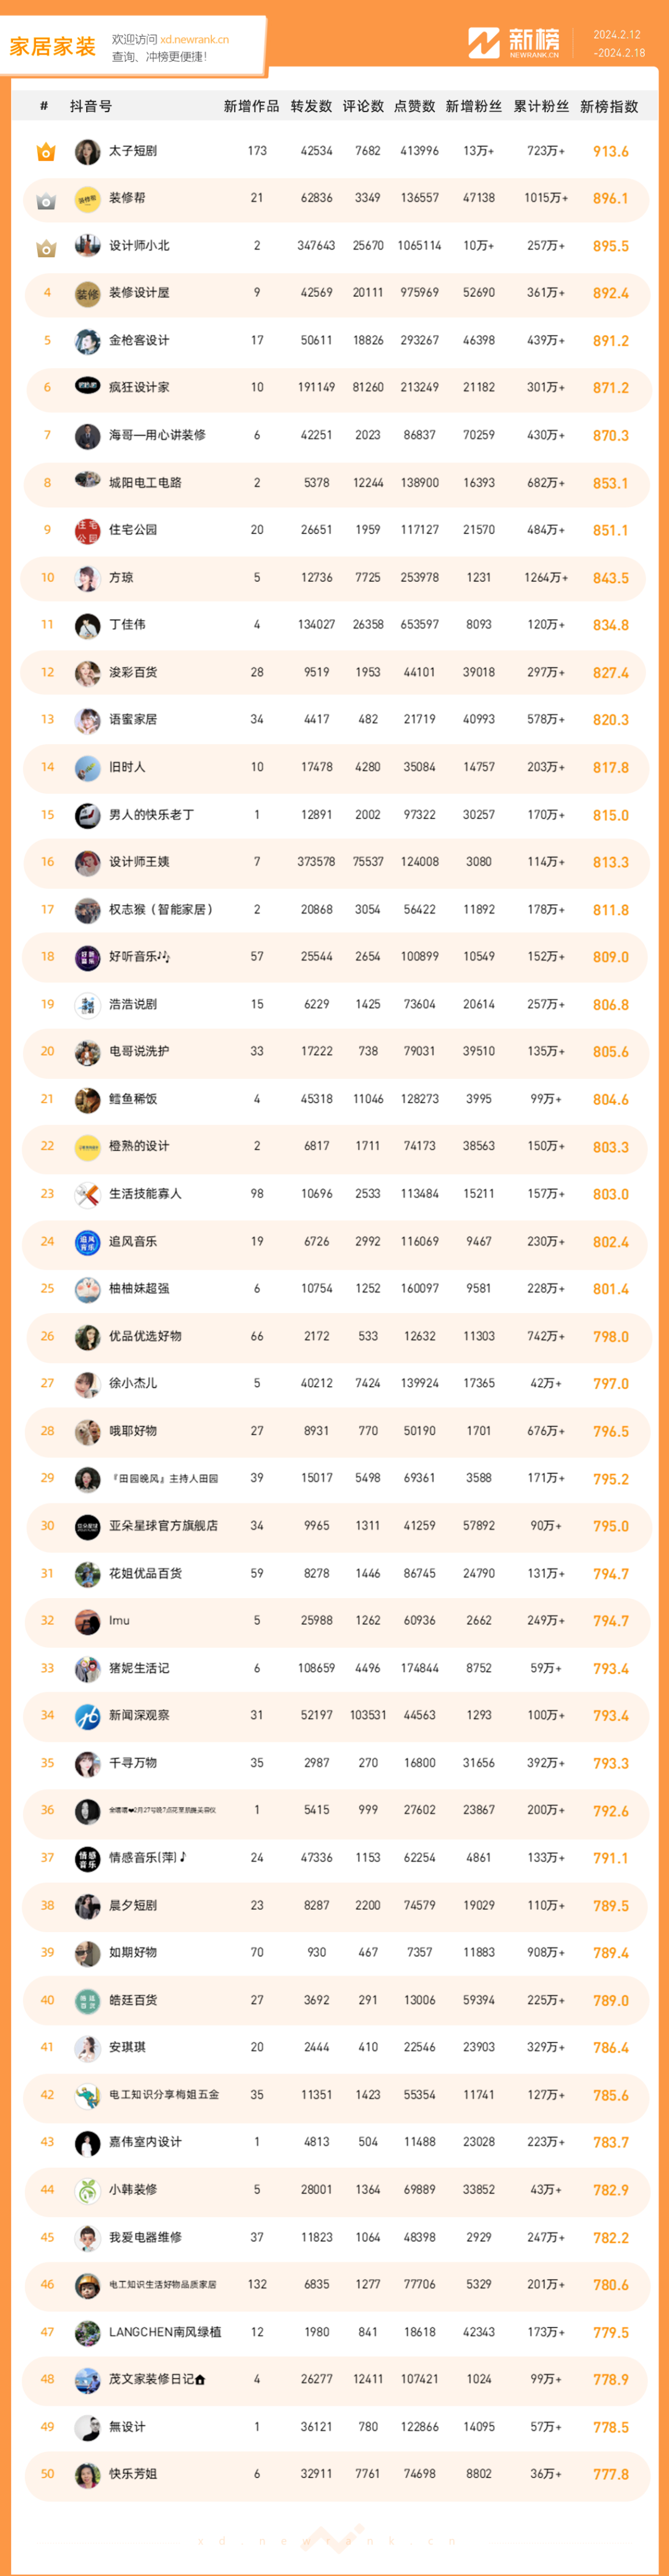Open the xd.newrank.cn link
The width and height of the screenshot is (669, 2576).
pos(195,40)
